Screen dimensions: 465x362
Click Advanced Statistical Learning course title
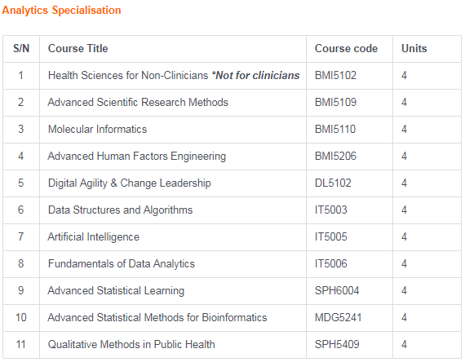tap(116, 291)
